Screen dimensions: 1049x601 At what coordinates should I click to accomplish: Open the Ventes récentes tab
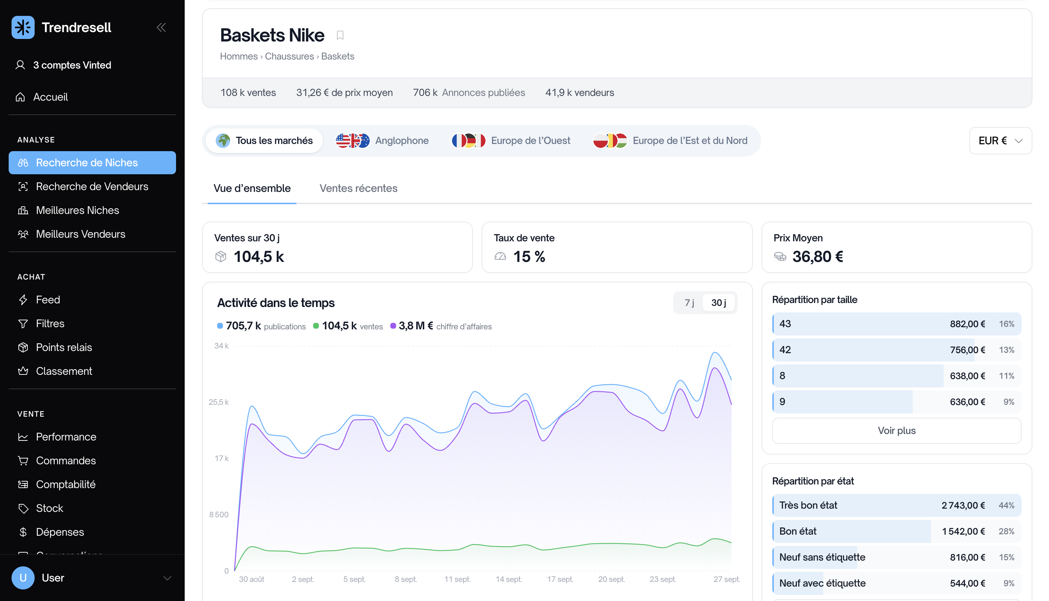tap(358, 189)
